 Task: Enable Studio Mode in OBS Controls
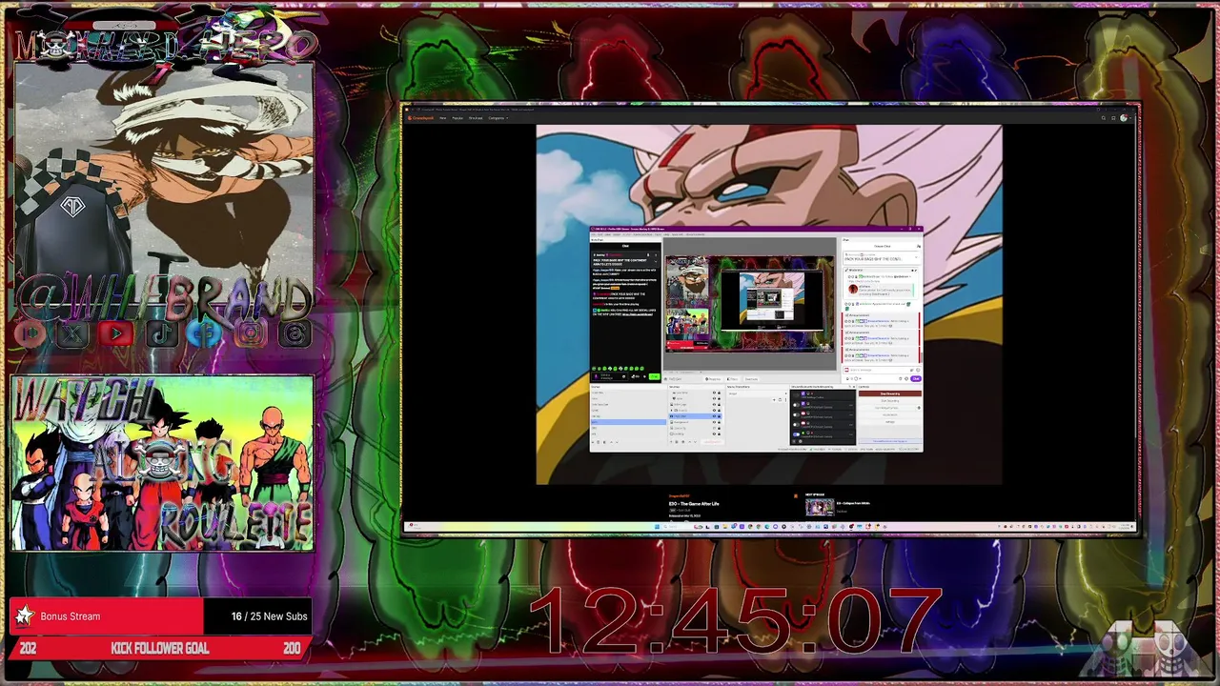click(890, 414)
